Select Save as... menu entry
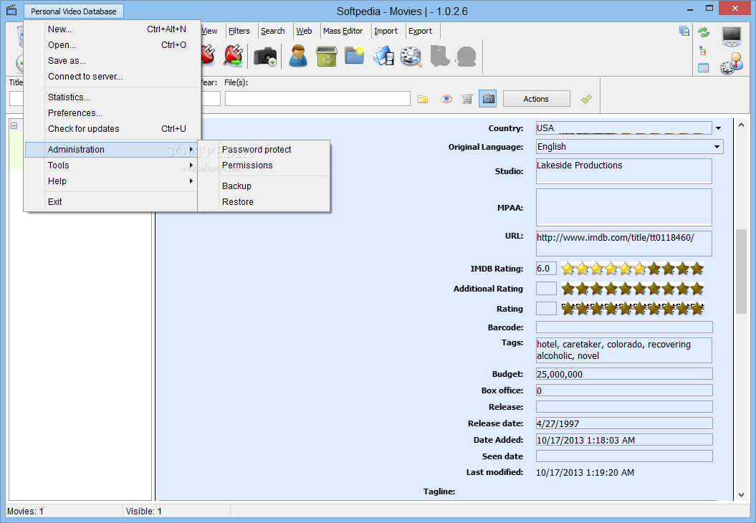 click(x=112, y=61)
